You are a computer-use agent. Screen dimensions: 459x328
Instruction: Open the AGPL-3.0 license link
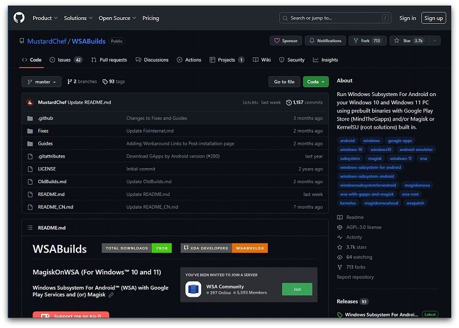(x=359, y=228)
